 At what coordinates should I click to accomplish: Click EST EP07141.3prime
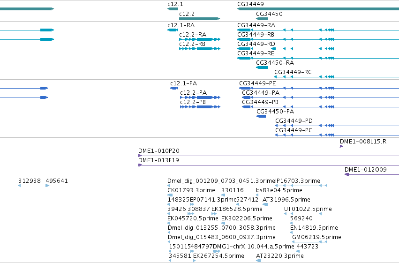pyautogui.click(x=213, y=200)
